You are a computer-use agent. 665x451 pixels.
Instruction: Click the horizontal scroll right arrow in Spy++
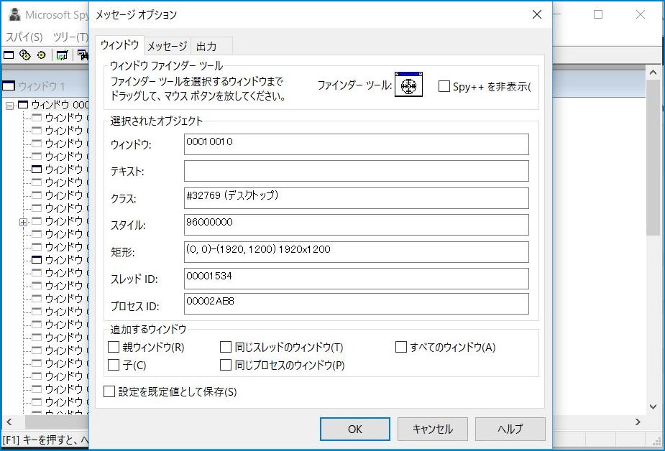(x=638, y=422)
